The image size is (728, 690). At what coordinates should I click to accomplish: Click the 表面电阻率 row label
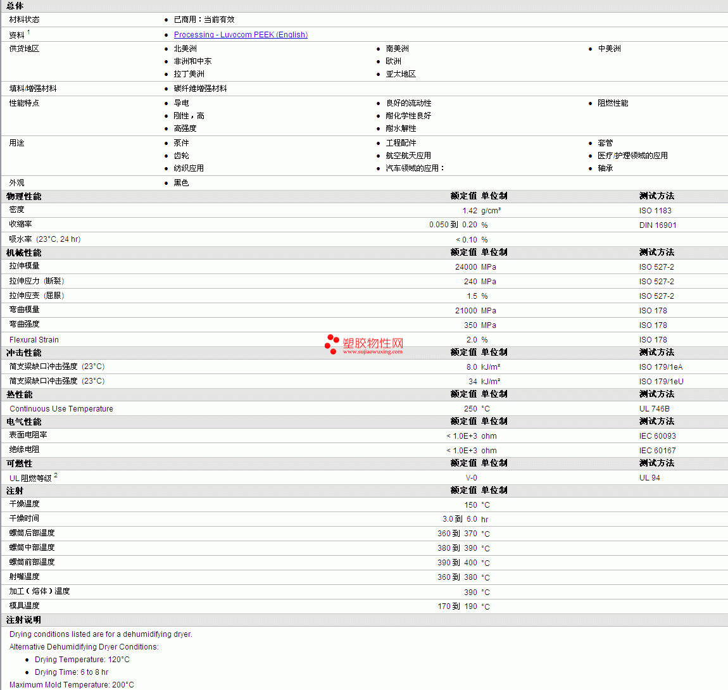coord(28,435)
